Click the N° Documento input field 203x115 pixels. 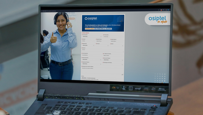[x=113, y=37]
